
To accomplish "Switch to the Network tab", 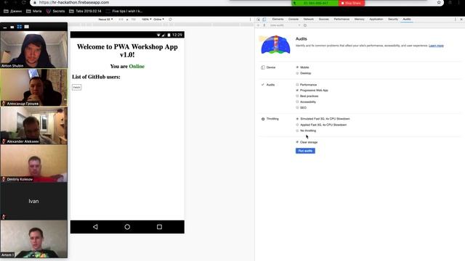I will (x=308, y=20).
